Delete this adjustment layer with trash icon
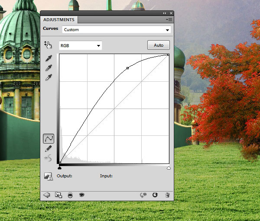Image resolution: width=260 pixels, height=221 pixels. pos(167,195)
